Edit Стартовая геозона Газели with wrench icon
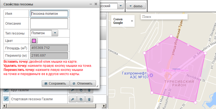 (x=73, y=99)
